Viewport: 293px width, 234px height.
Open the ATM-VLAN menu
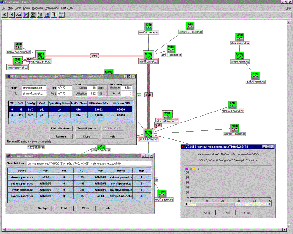(x=67, y=8)
